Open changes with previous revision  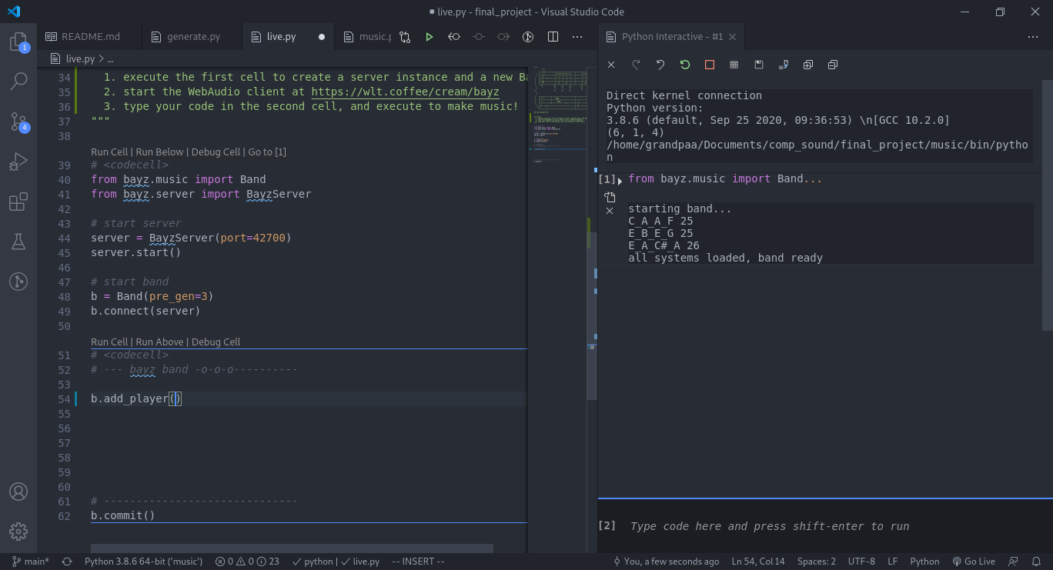pos(454,37)
